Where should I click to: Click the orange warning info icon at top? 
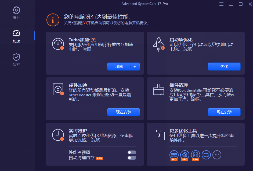53,20
